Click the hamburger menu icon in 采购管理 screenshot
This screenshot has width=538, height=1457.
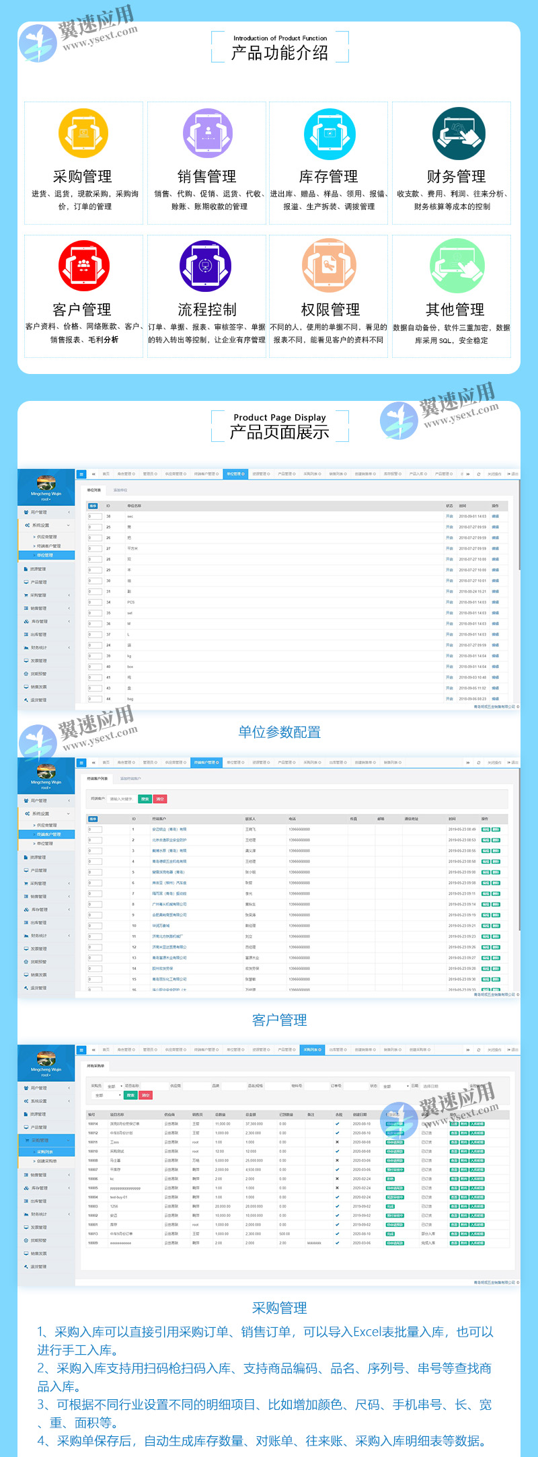click(x=81, y=1049)
